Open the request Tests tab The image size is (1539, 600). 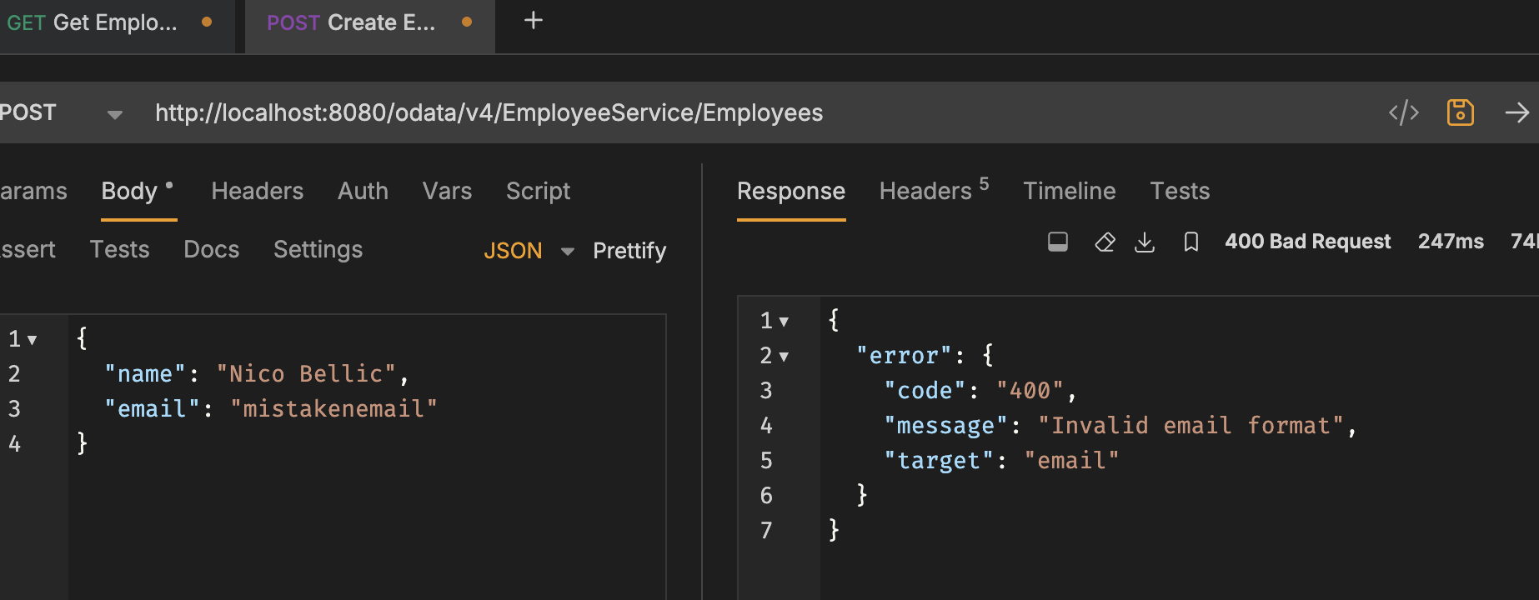point(119,249)
